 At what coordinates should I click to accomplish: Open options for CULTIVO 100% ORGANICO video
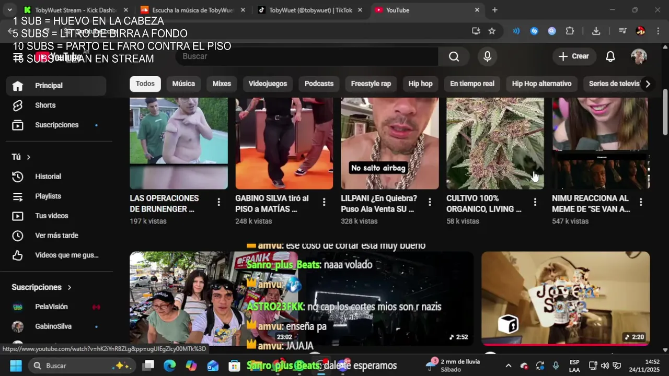pos(535,202)
